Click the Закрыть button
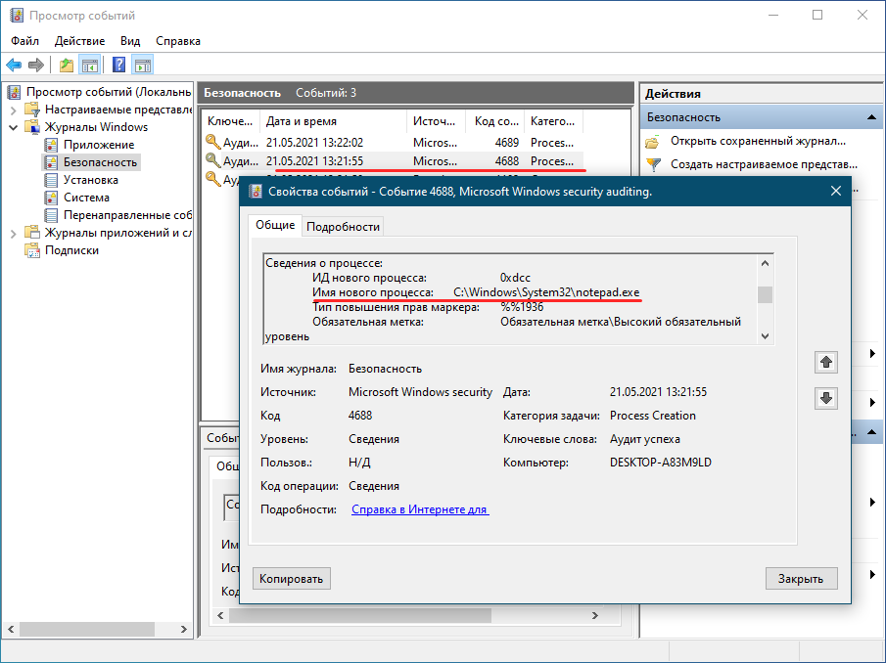The width and height of the screenshot is (886, 663). coord(801,579)
